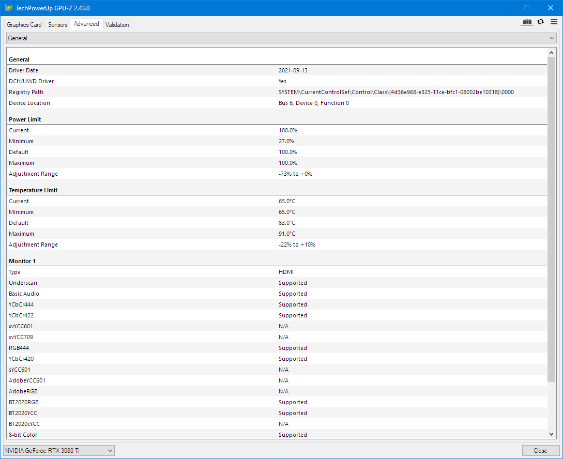Click the GPU-Z app icon in the title bar
The width and height of the screenshot is (563, 459).
(x=9, y=8)
